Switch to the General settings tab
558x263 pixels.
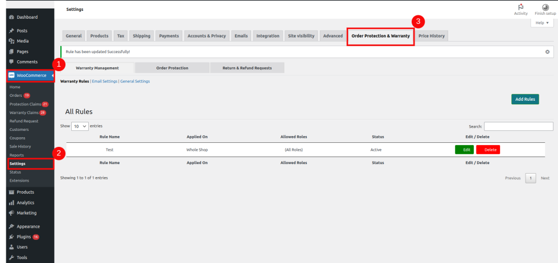[73, 36]
